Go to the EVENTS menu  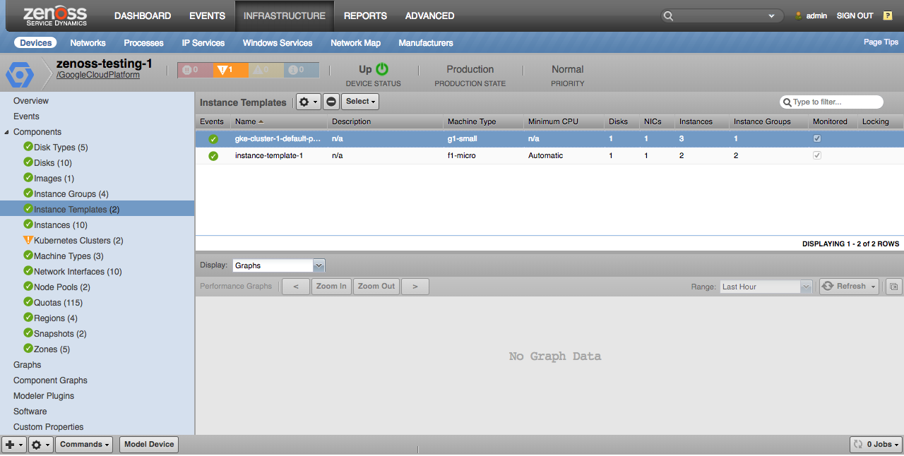[x=207, y=16]
